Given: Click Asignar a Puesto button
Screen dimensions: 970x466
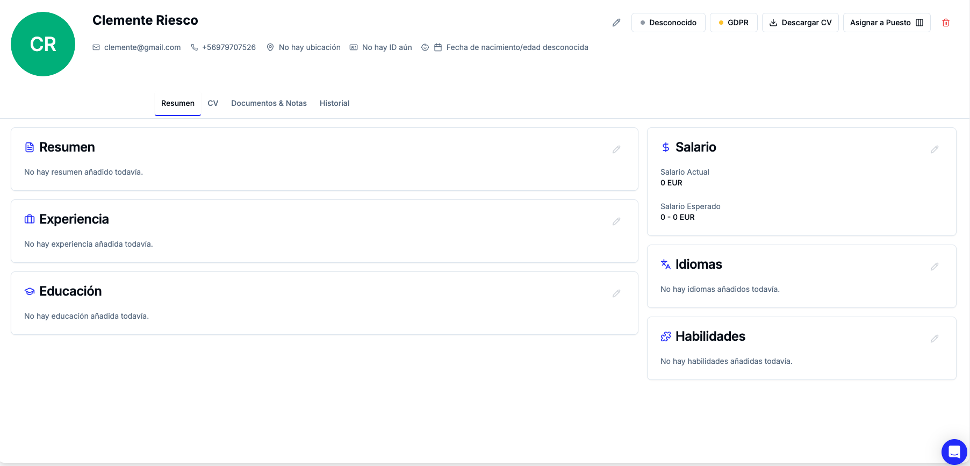Looking at the screenshot, I should click(886, 23).
